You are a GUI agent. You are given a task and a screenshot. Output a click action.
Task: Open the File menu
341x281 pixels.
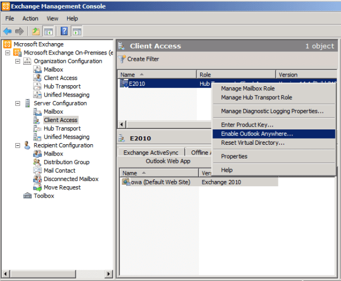(x=10, y=19)
